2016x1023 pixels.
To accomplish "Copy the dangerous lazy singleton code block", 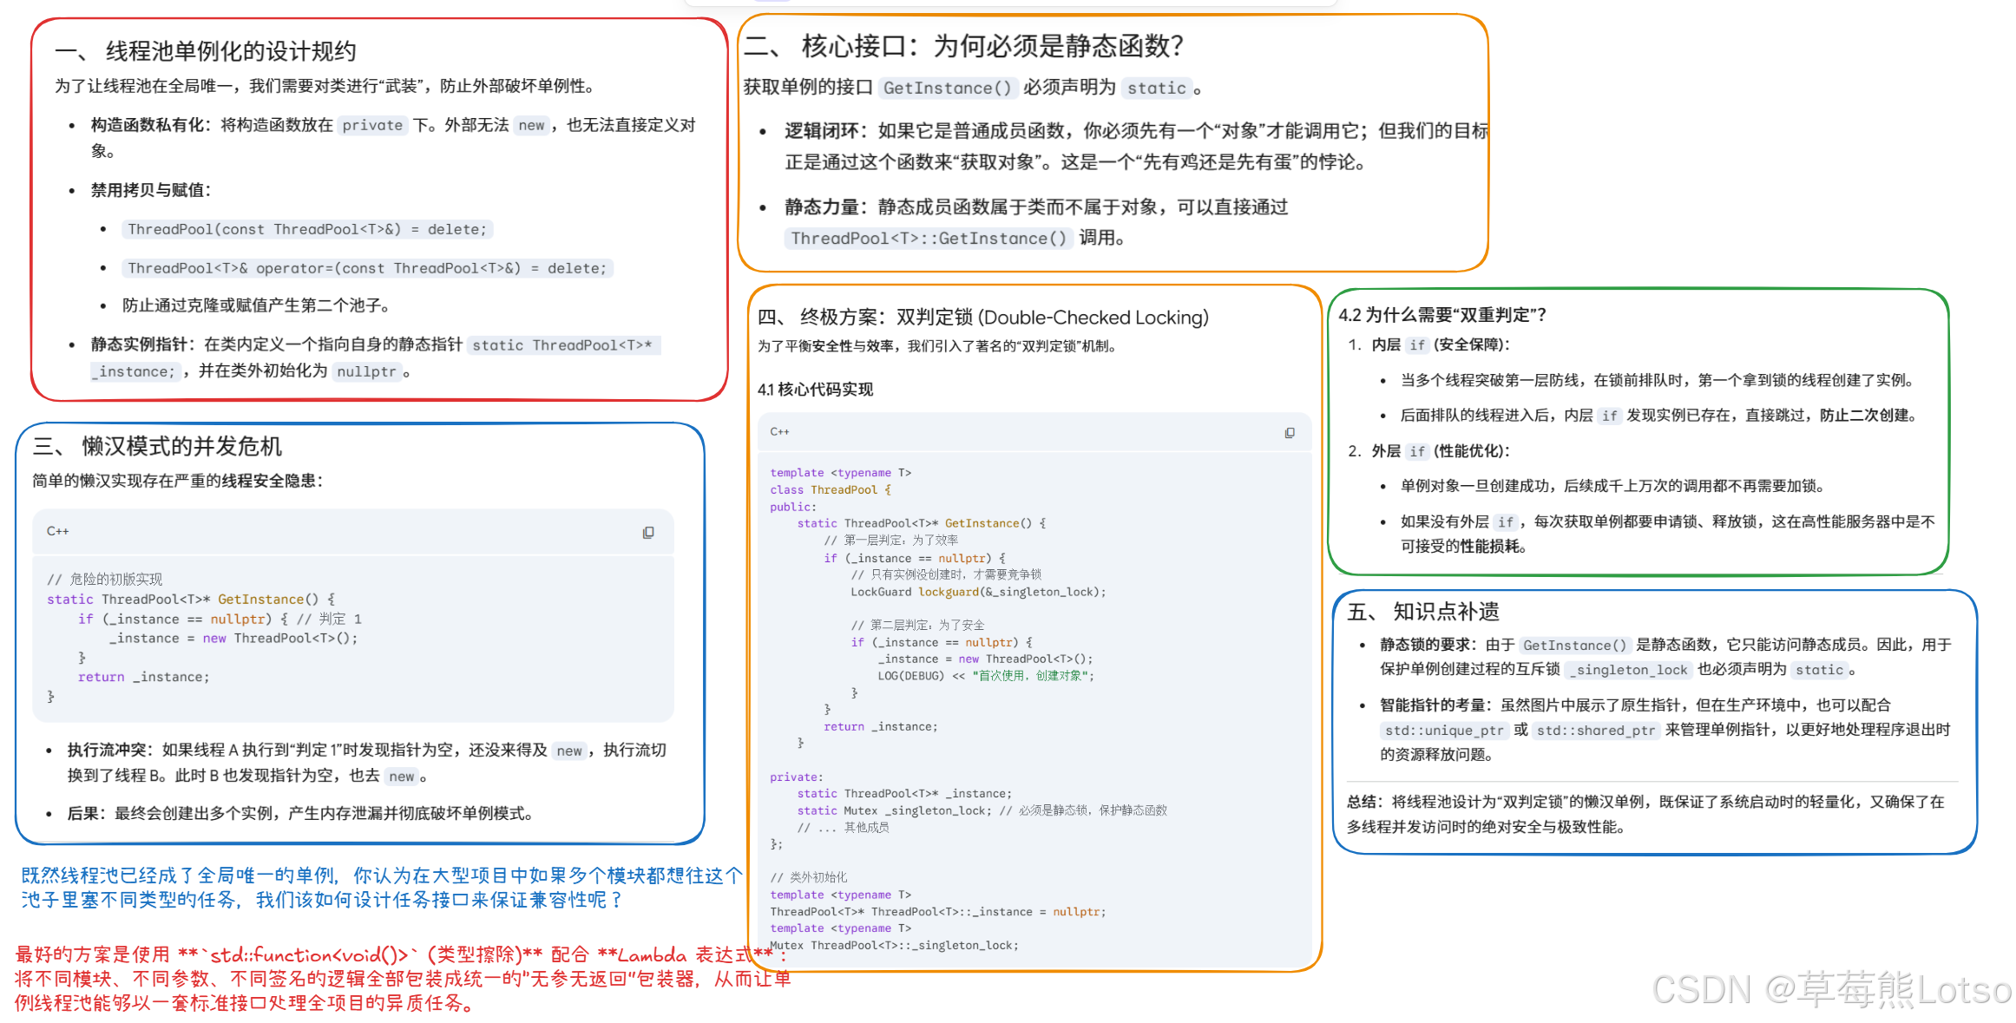I will (x=647, y=533).
